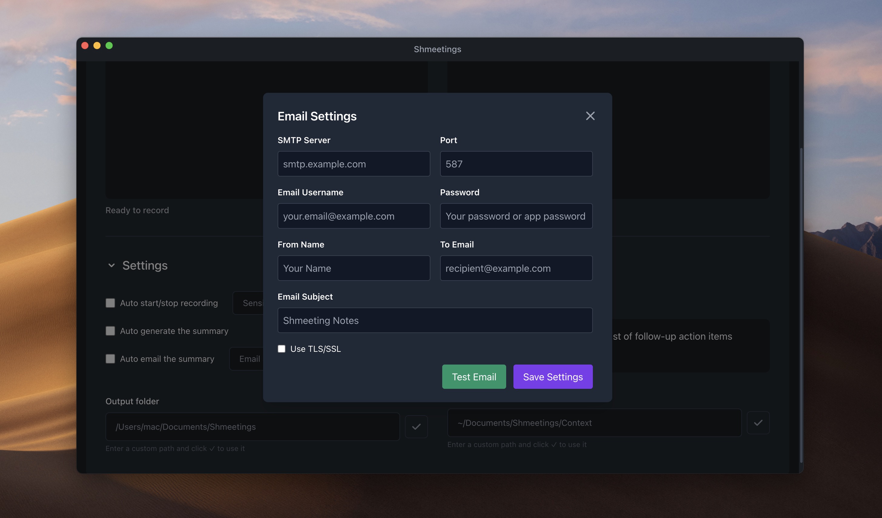Confirm the Context folder path checkmark

[x=758, y=423]
